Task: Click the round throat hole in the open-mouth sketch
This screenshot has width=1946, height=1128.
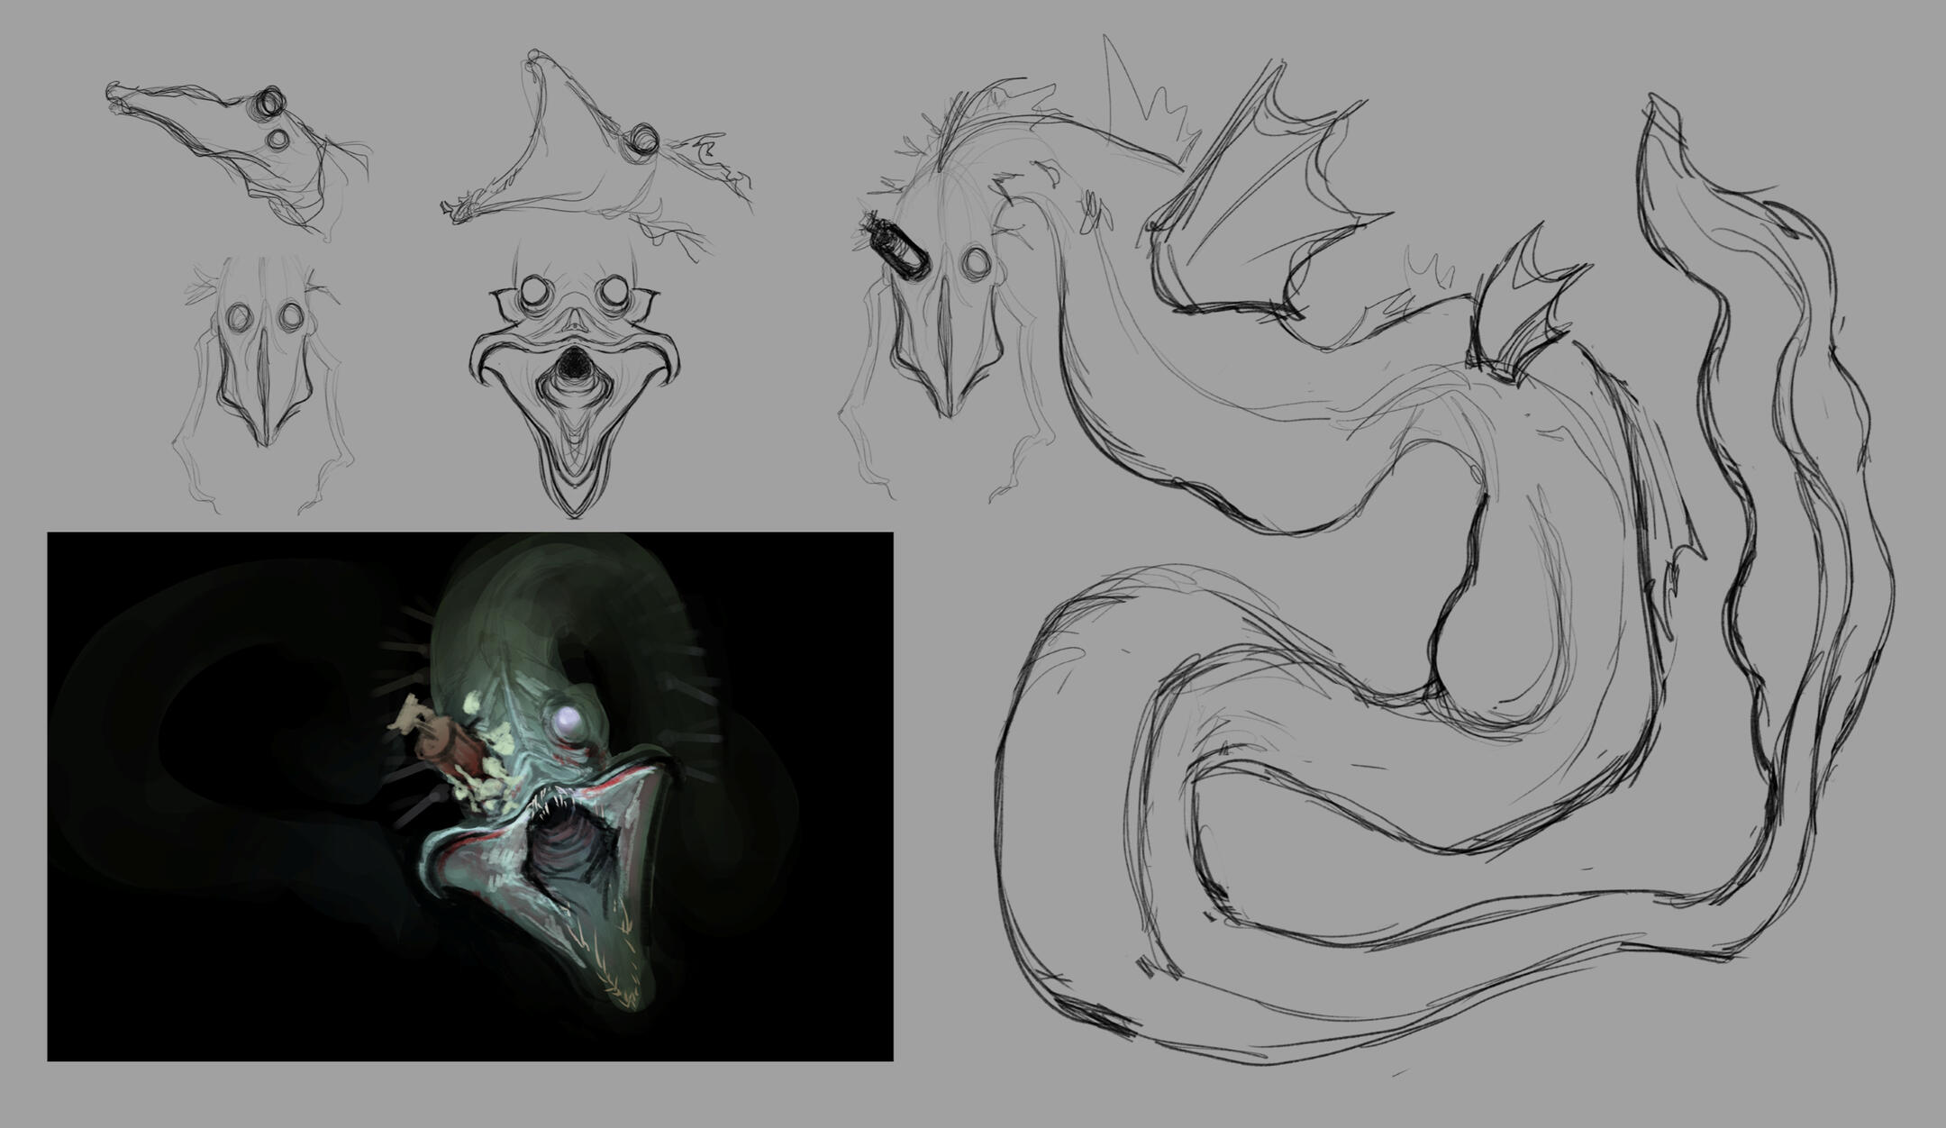Action: [571, 364]
